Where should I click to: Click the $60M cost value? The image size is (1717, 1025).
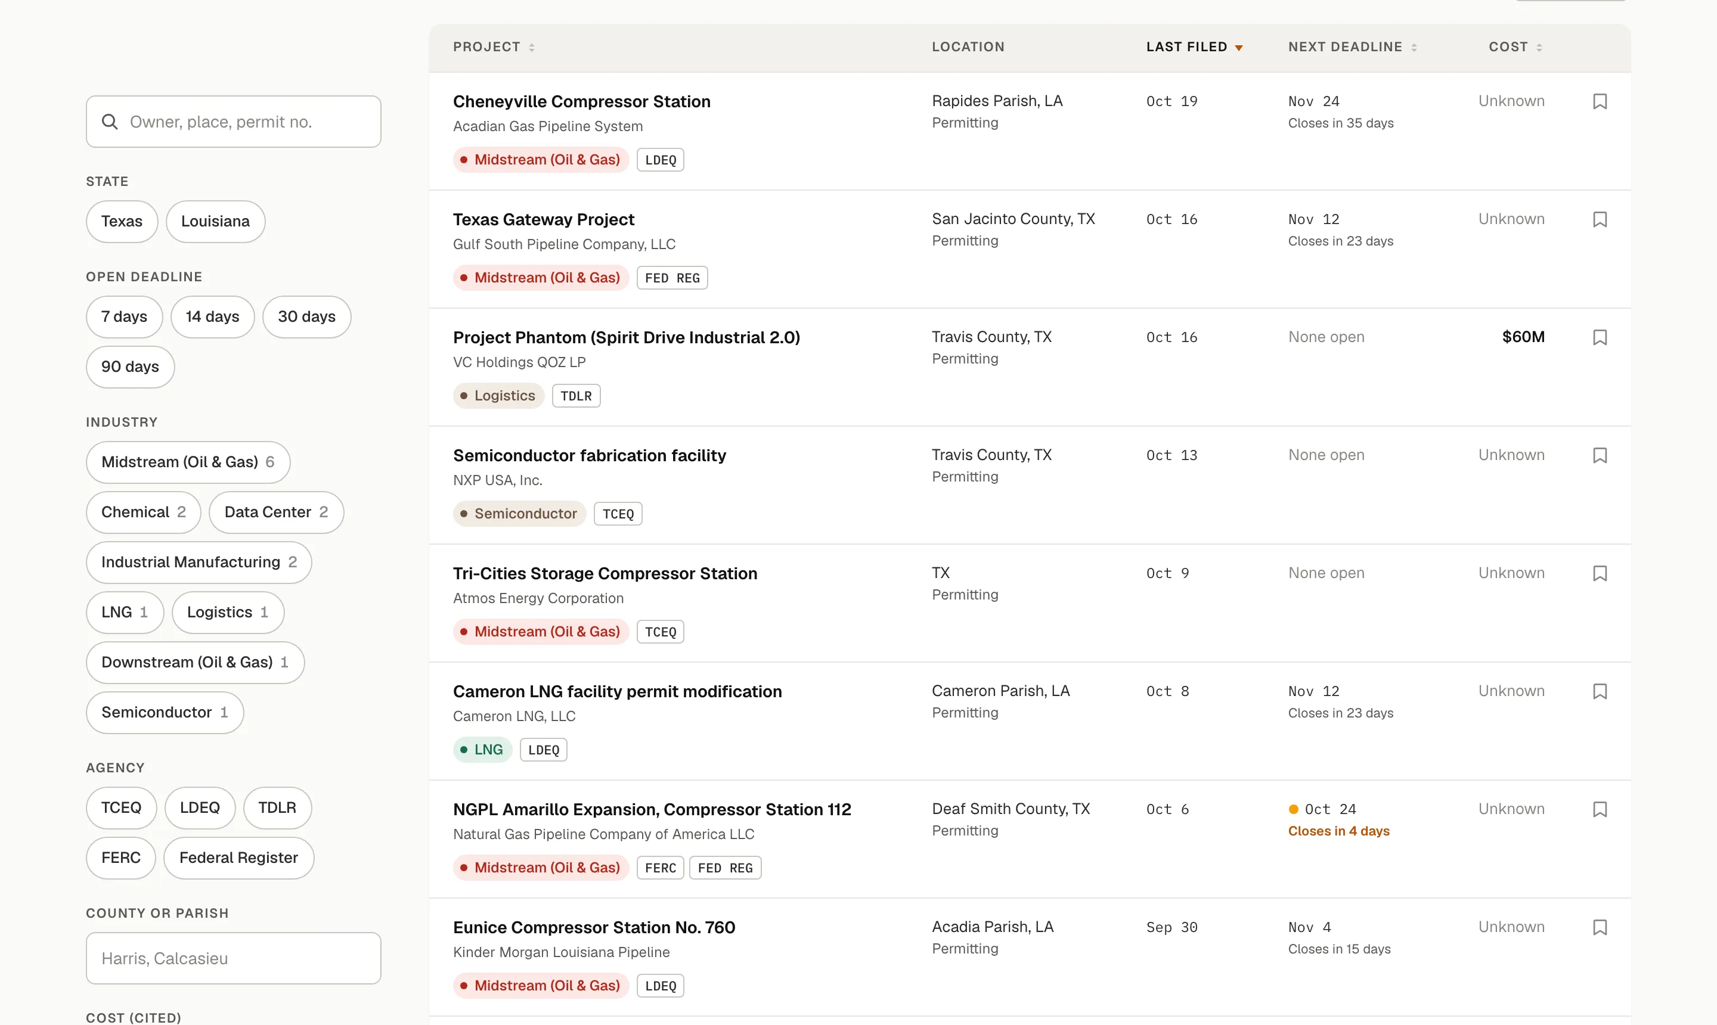point(1523,337)
